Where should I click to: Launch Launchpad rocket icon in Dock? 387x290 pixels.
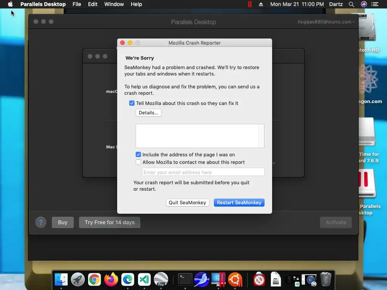click(78, 279)
